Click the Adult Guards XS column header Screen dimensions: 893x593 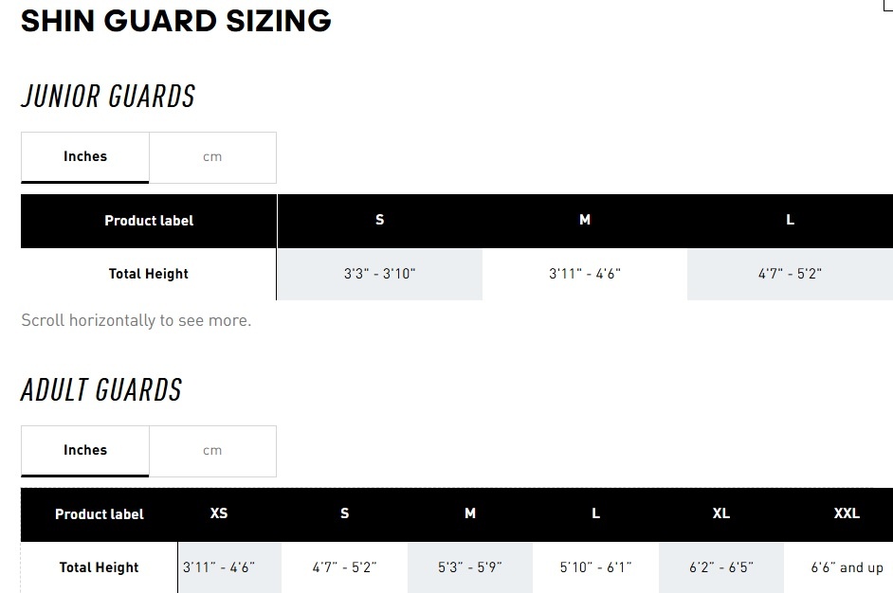pyautogui.click(x=219, y=513)
